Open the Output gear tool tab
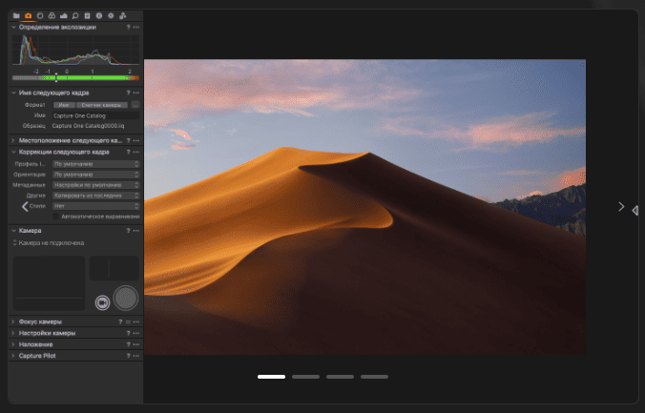This screenshot has height=413, width=645. [x=111, y=15]
